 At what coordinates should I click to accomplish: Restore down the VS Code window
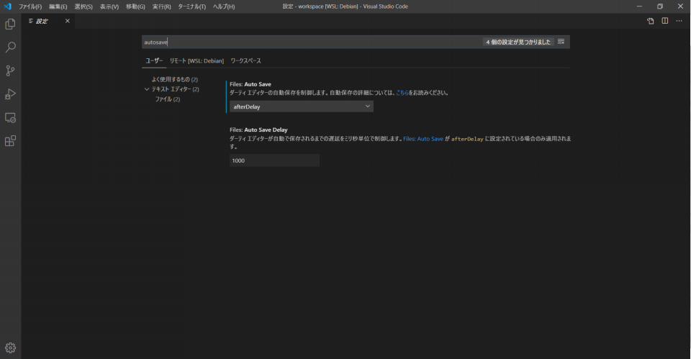click(660, 6)
